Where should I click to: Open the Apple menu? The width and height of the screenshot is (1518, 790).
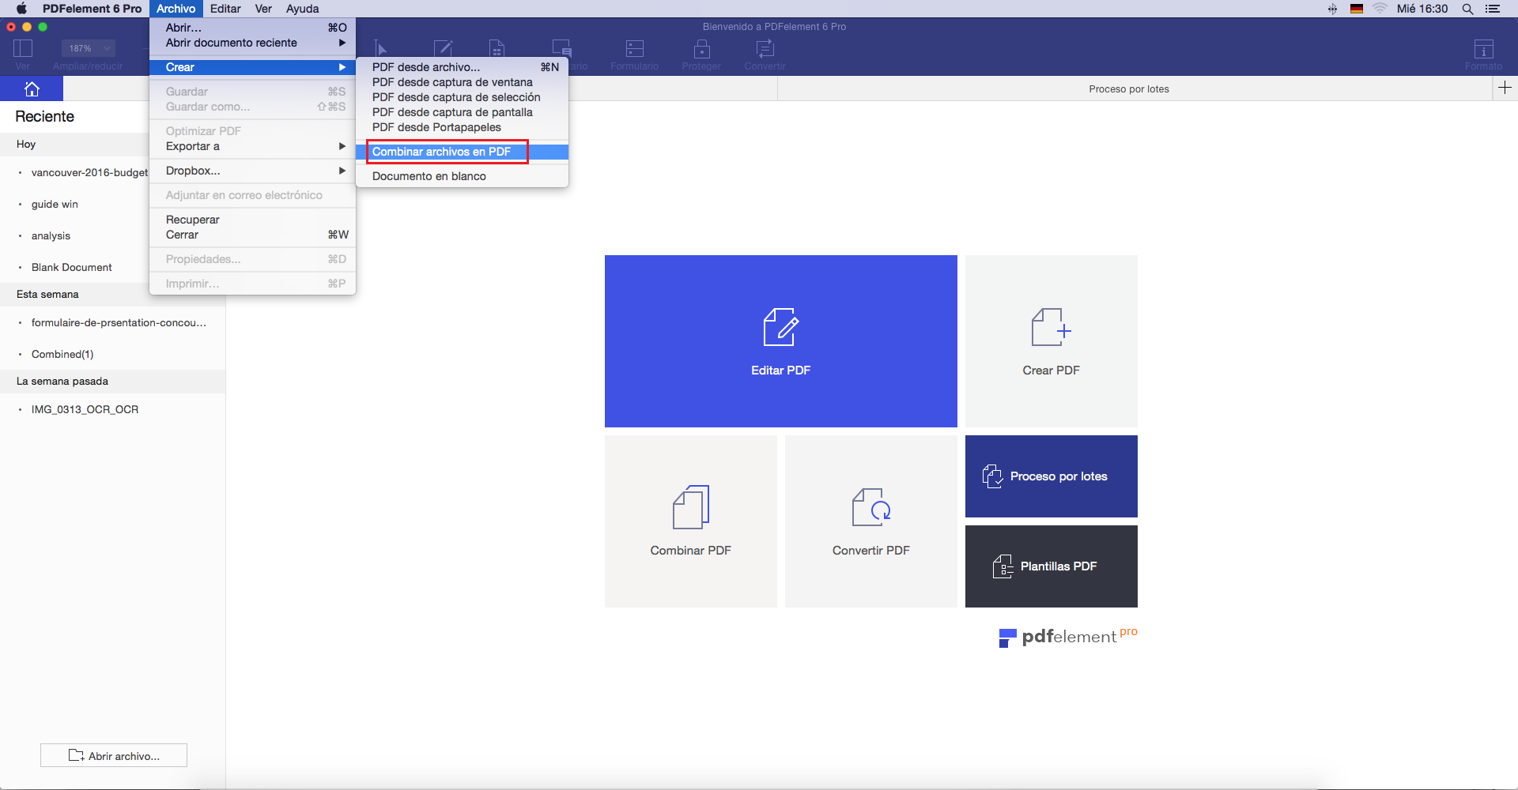click(x=21, y=9)
